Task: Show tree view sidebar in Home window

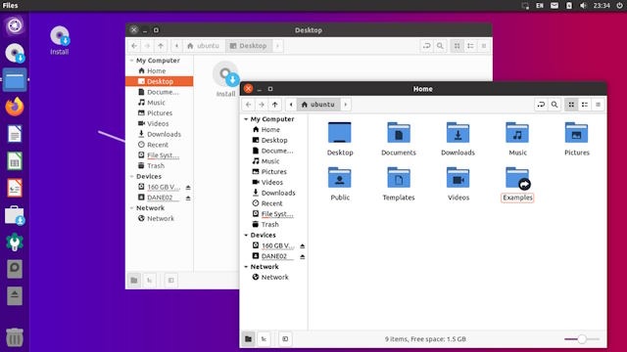Action: coord(264,339)
